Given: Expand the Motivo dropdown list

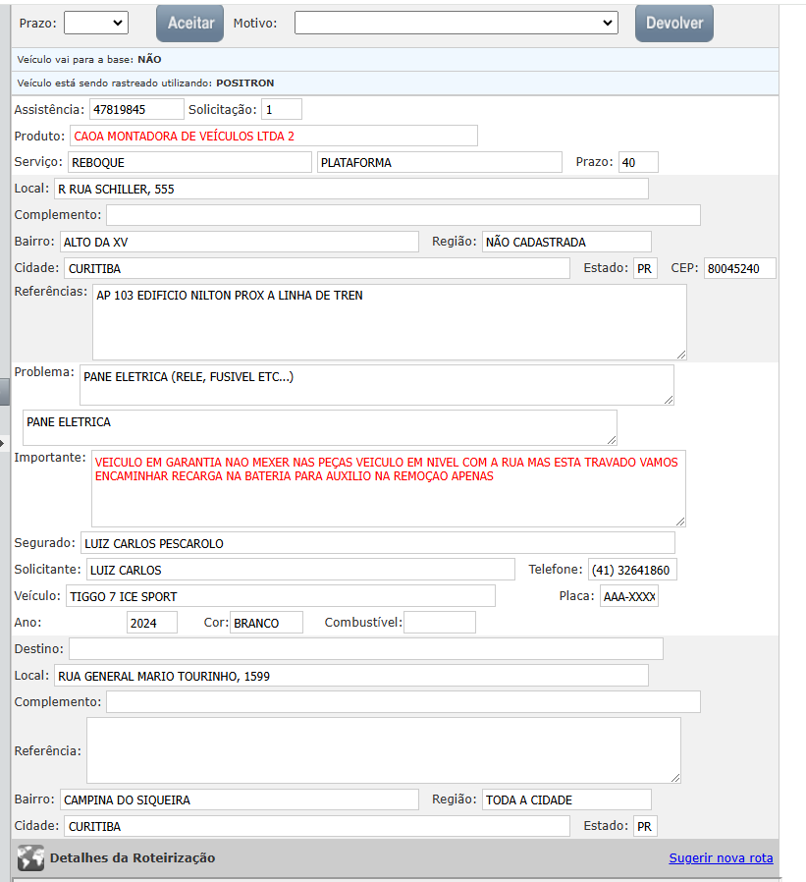Looking at the screenshot, I should [x=456, y=23].
